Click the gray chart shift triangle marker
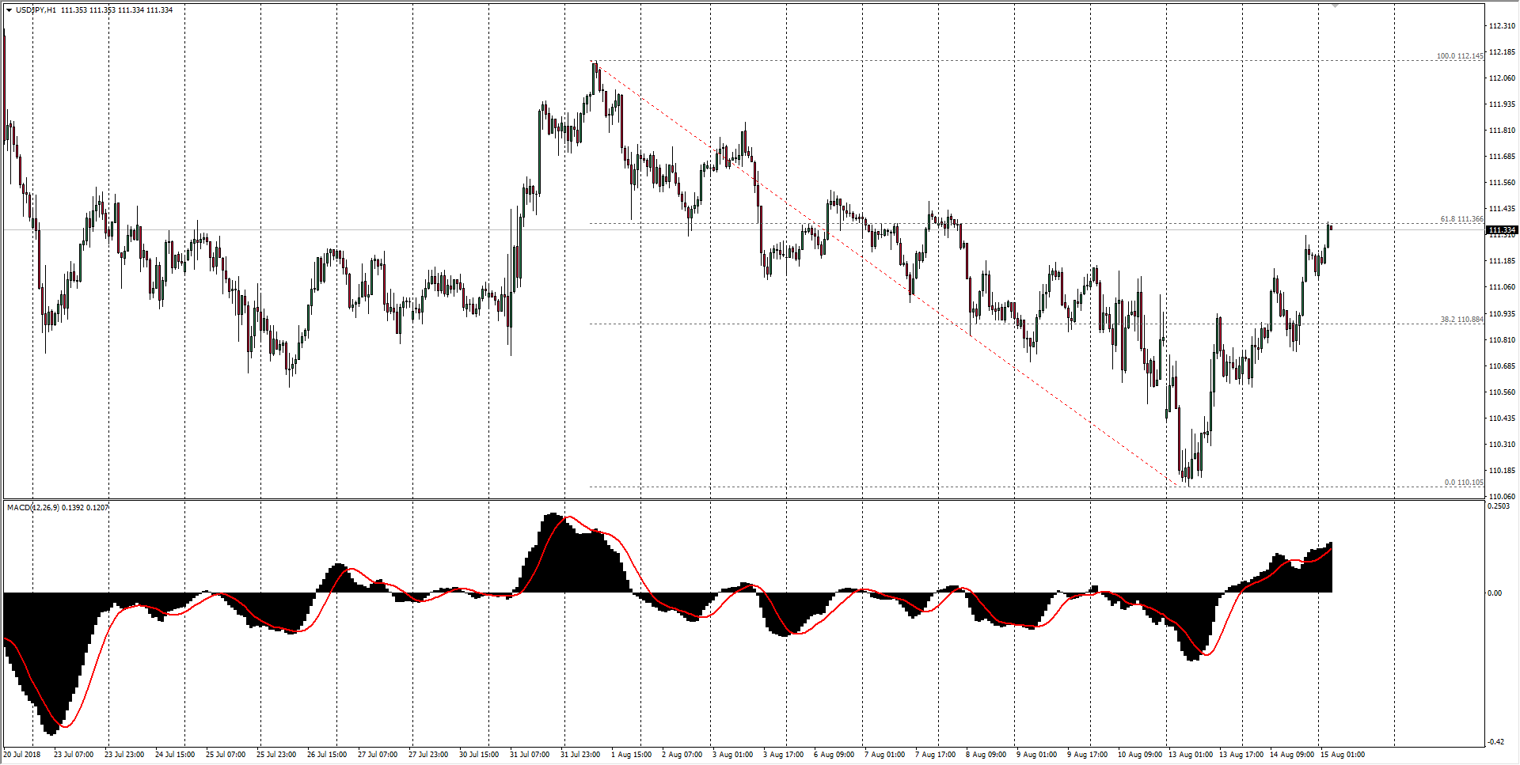1520x765 pixels. tap(1335, 6)
